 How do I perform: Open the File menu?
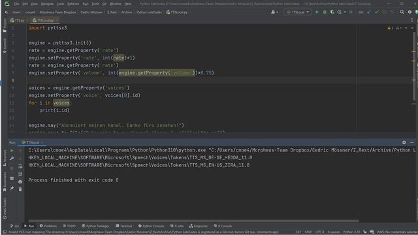[16, 4]
